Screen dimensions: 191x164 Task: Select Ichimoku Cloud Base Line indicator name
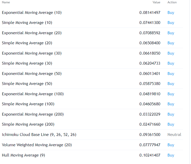[39, 135]
